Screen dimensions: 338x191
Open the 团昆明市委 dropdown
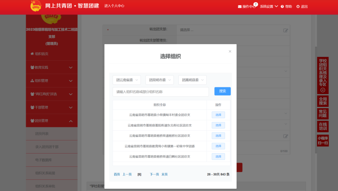coord(160,80)
